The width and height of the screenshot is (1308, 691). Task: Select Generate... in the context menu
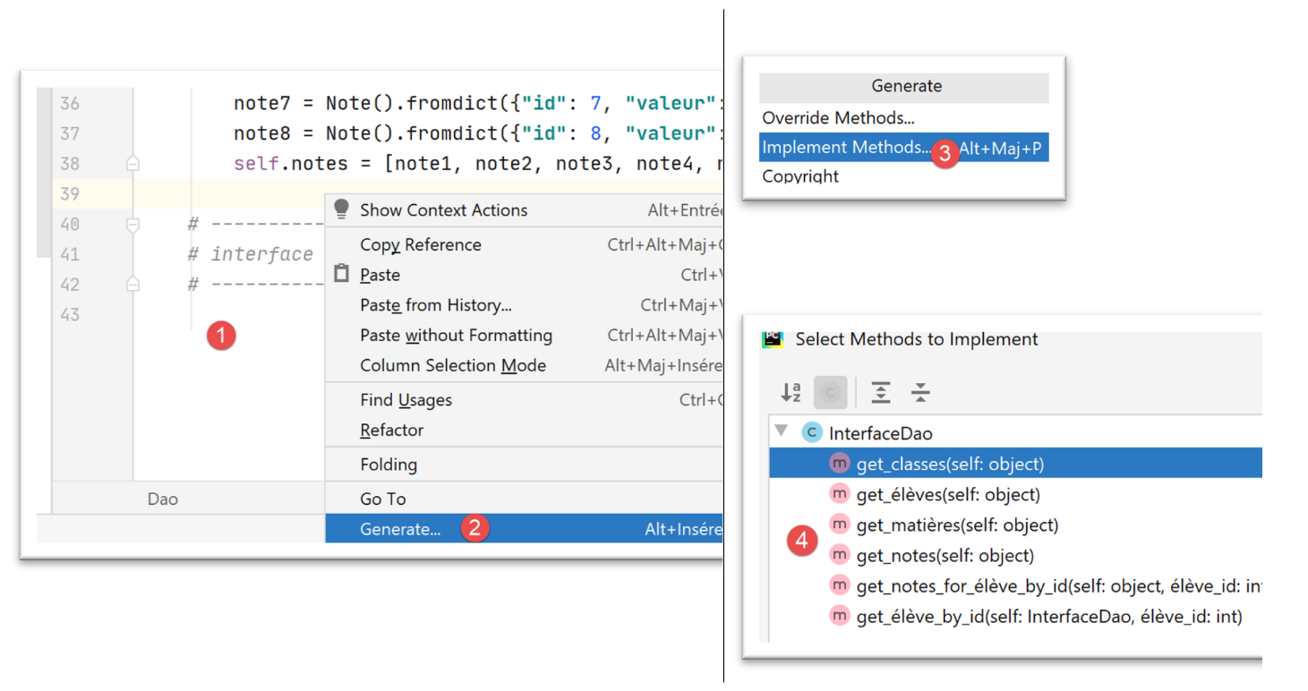[400, 529]
